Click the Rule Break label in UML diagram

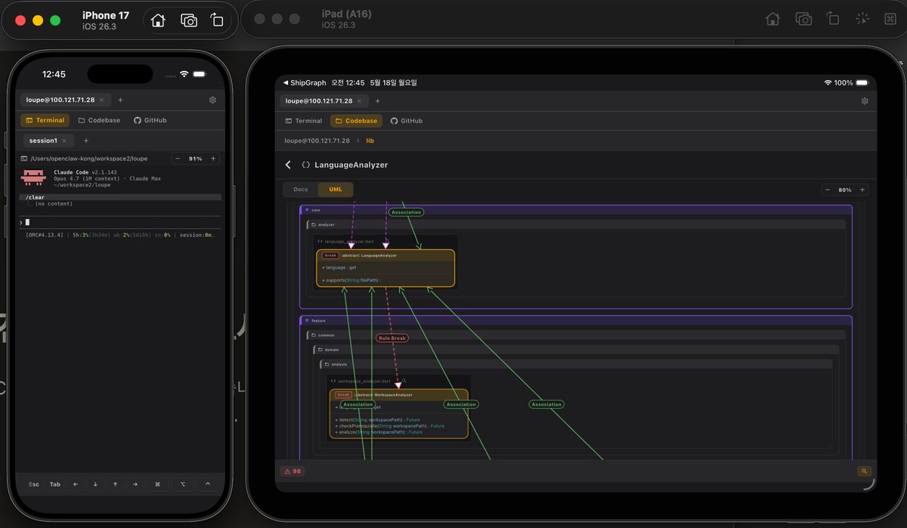pos(392,338)
